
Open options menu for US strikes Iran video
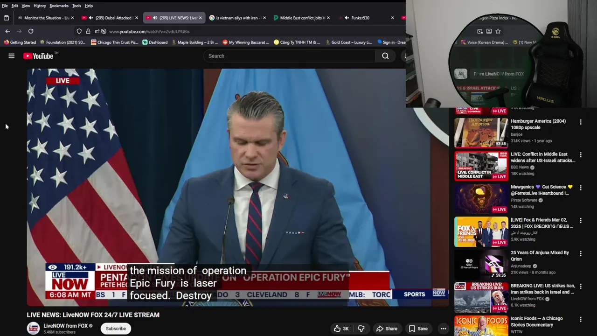pos(581,287)
